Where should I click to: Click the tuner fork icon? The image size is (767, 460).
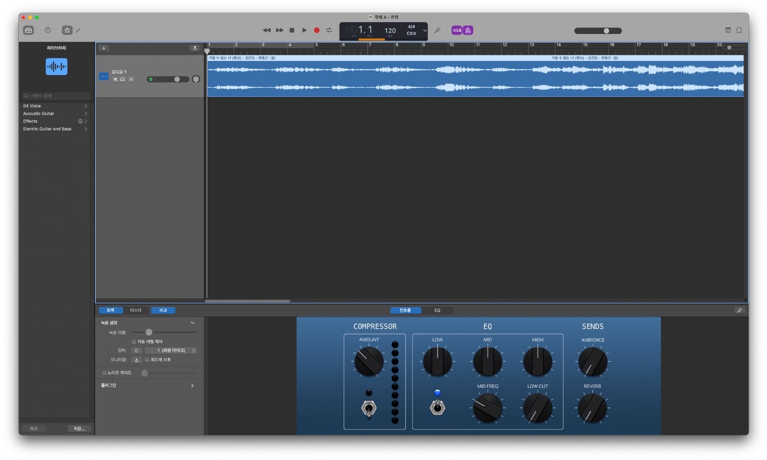point(438,30)
